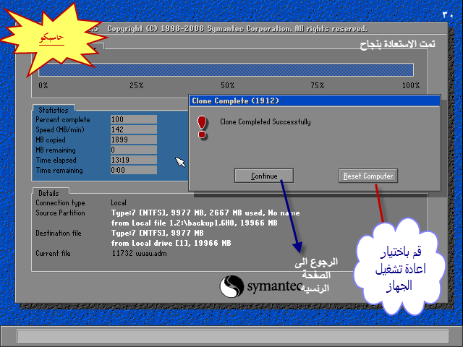Click the 50% progress marker
Viewport: 463px width, 347px height.
[228, 85]
